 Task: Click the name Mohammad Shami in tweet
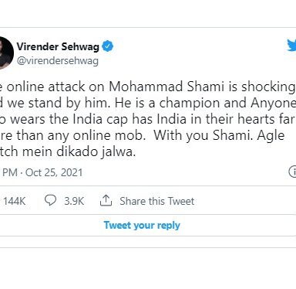[166, 87]
